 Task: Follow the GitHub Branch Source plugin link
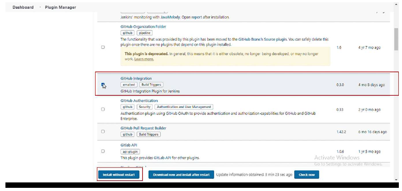coord(263,40)
